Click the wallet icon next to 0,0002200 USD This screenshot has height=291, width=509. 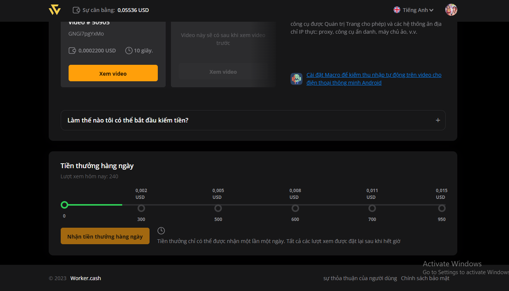tap(72, 51)
